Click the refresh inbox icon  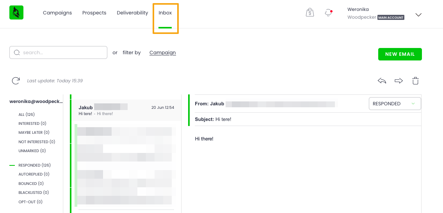coord(16,81)
